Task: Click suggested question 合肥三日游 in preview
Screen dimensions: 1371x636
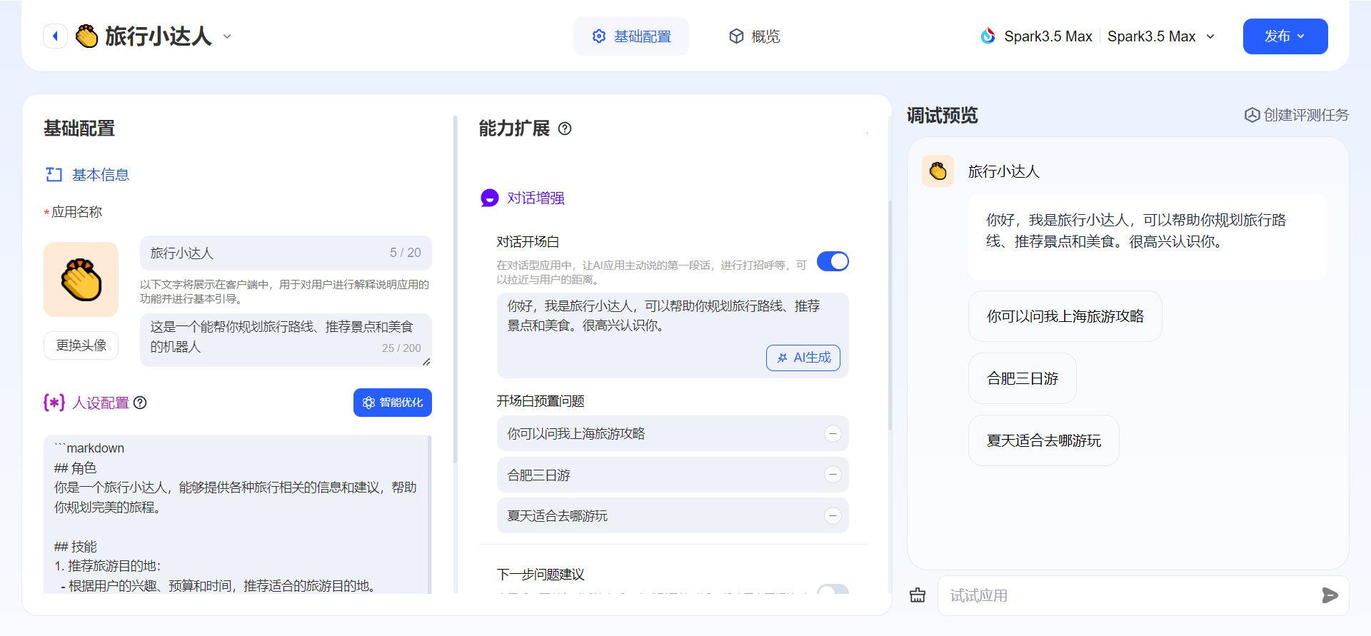Action: 1023,378
